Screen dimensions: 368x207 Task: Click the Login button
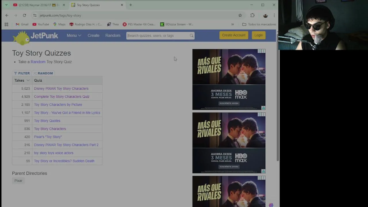point(258,35)
